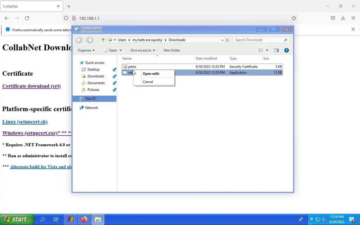
Task: Click the Search Downloads magnifier icon
Action: [x=285, y=40]
